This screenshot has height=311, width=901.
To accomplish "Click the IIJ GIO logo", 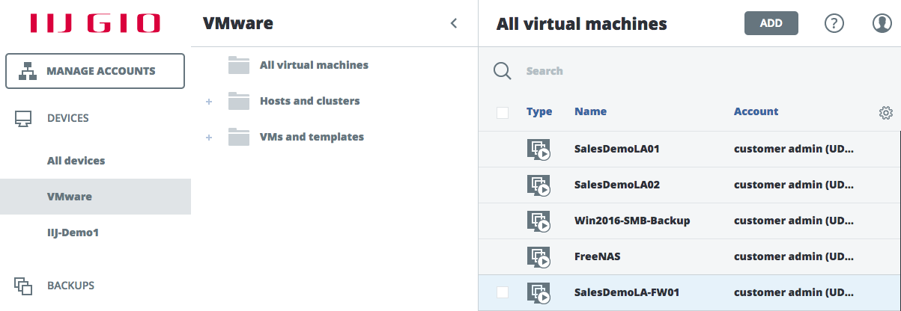I will (x=95, y=23).
